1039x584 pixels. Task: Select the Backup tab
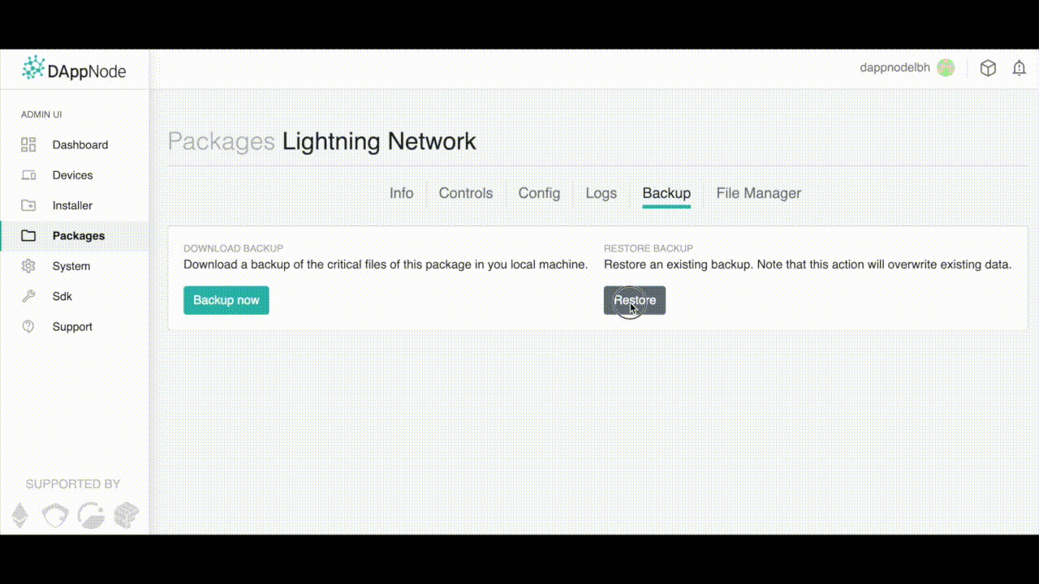click(x=666, y=193)
